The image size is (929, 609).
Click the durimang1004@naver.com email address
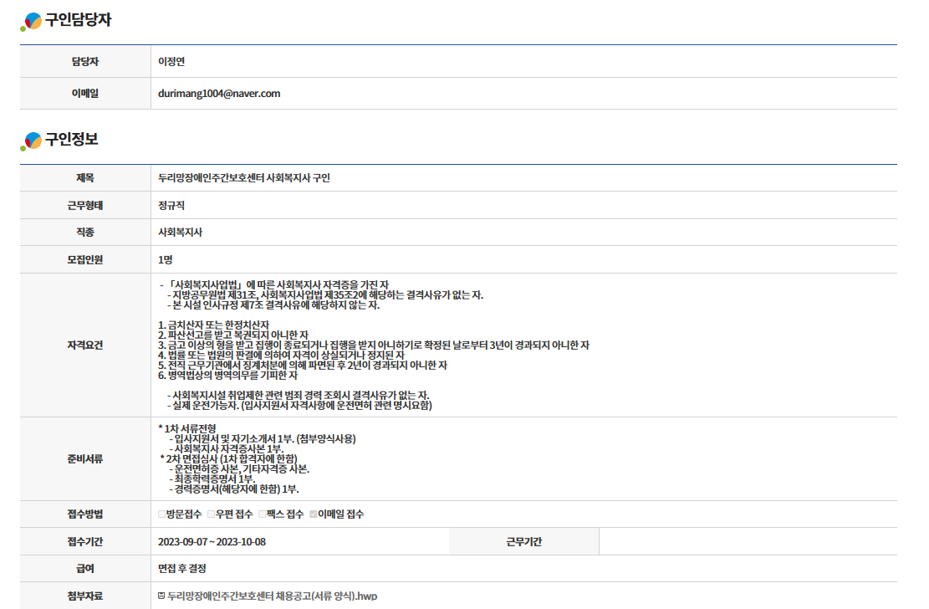tap(219, 94)
